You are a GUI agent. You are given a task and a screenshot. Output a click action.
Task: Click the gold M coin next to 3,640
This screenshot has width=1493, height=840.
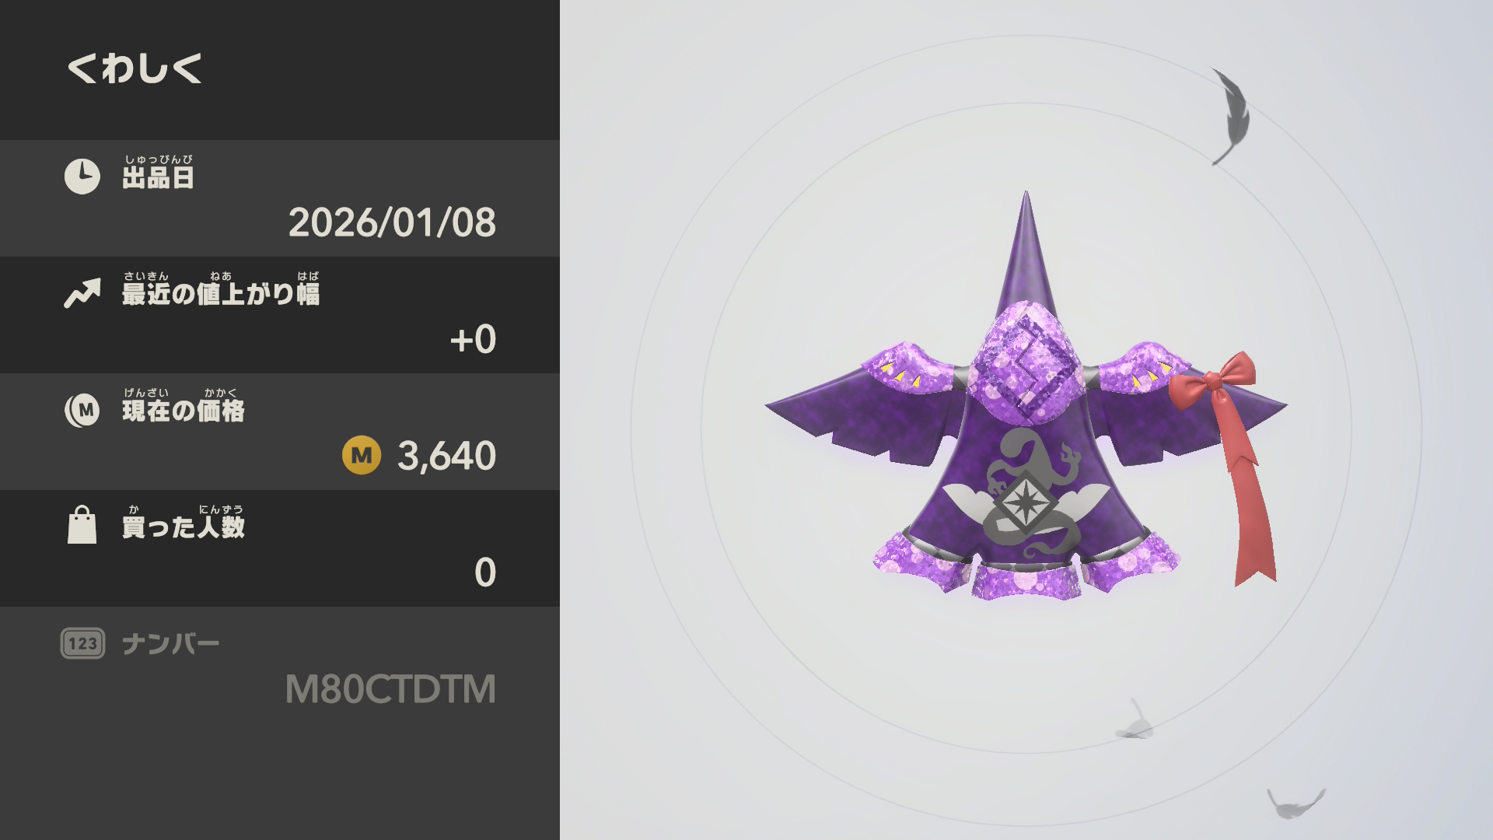(x=362, y=455)
